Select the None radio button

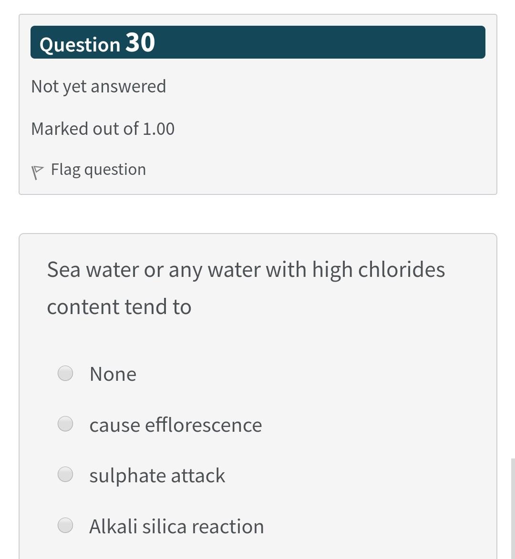[x=65, y=373]
